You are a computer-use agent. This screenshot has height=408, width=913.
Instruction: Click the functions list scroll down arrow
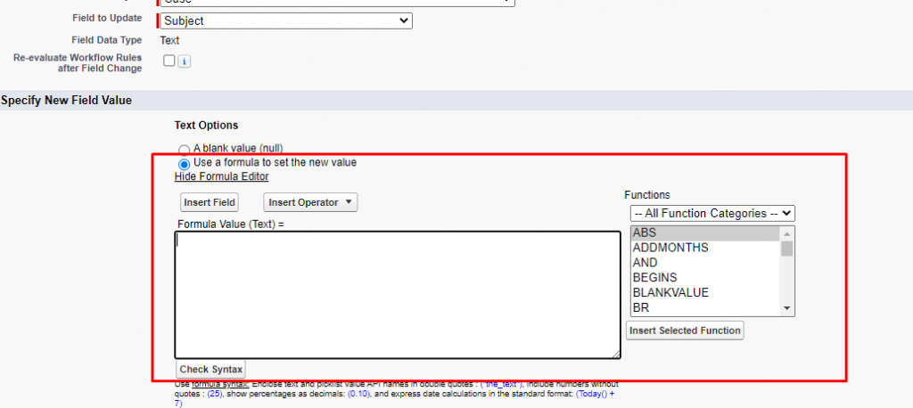click(x=787, y=308)
